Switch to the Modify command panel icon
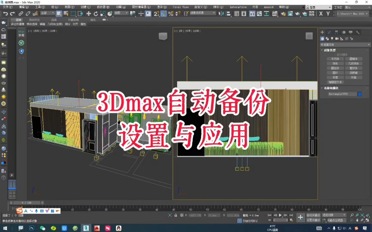372x232 pixels. pos(329,32)
